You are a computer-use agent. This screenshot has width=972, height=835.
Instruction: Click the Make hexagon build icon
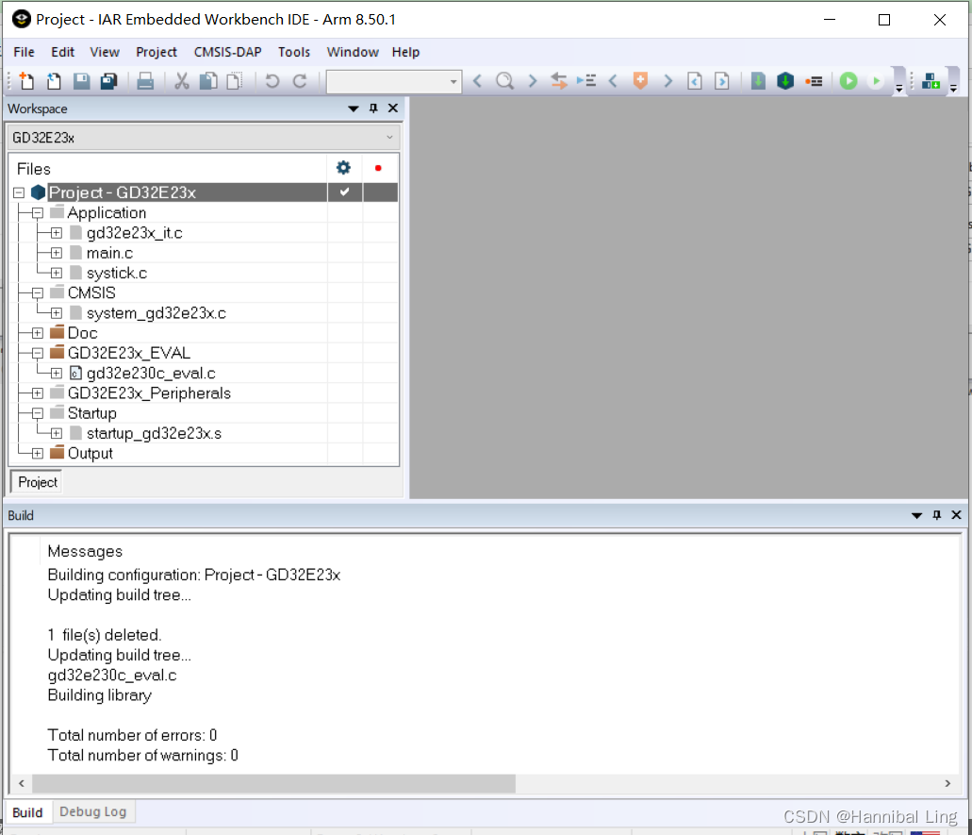pos(785,81)
